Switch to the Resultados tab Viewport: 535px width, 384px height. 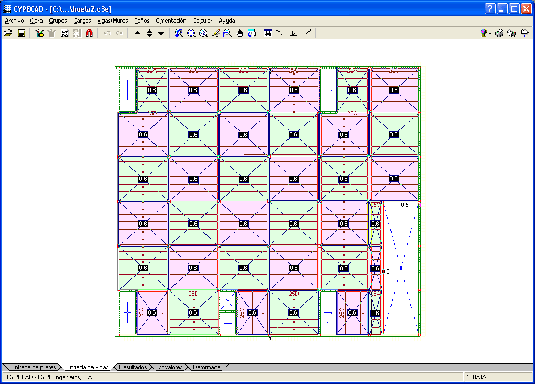133,367
